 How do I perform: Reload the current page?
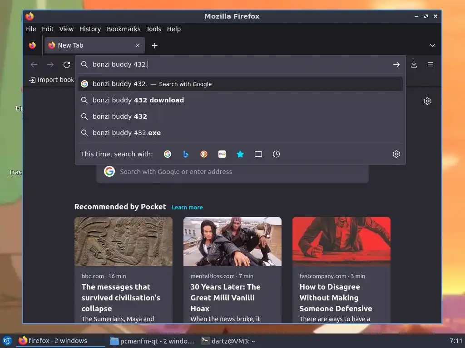pyautogui.click(x=67, y=64)
